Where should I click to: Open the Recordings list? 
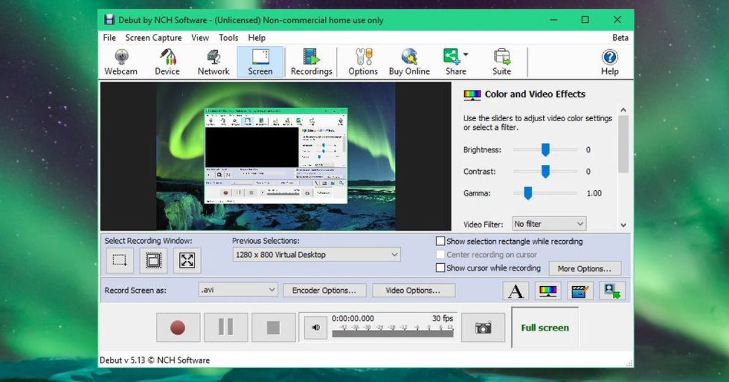pyautogui.click(x=311, y=61)
